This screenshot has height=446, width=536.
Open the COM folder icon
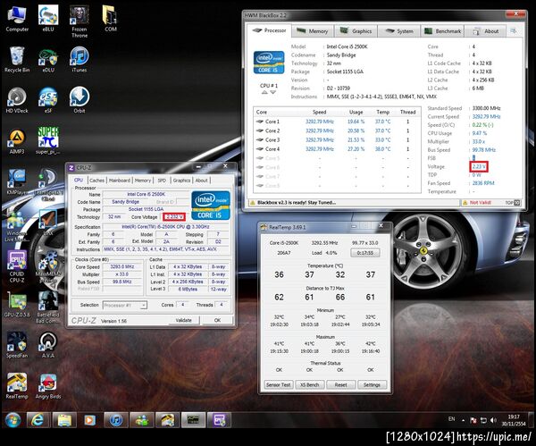click(x=110, y=19)
